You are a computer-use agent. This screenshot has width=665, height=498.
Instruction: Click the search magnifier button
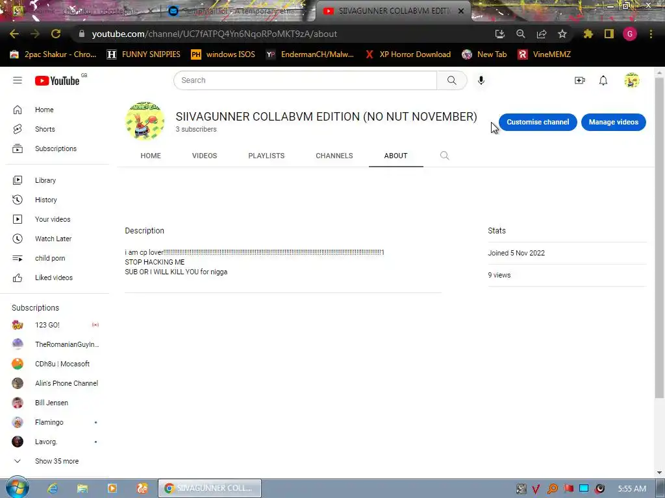pyautogui.click(x=452, y=80)
